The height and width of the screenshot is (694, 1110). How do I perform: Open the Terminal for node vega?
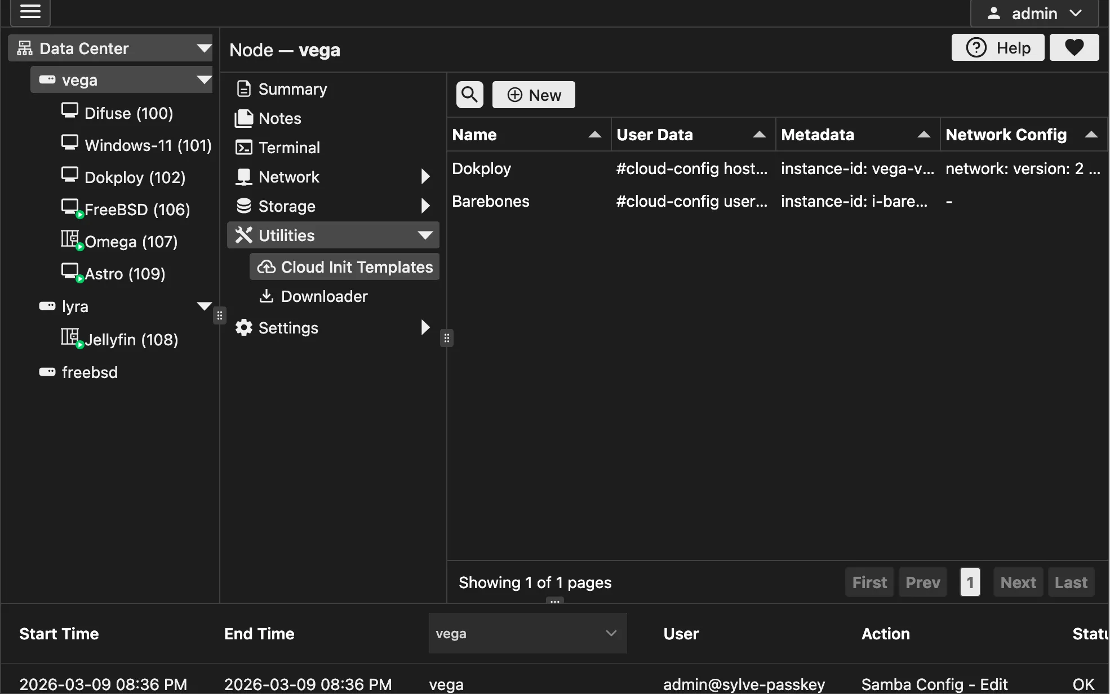(290, 147)
